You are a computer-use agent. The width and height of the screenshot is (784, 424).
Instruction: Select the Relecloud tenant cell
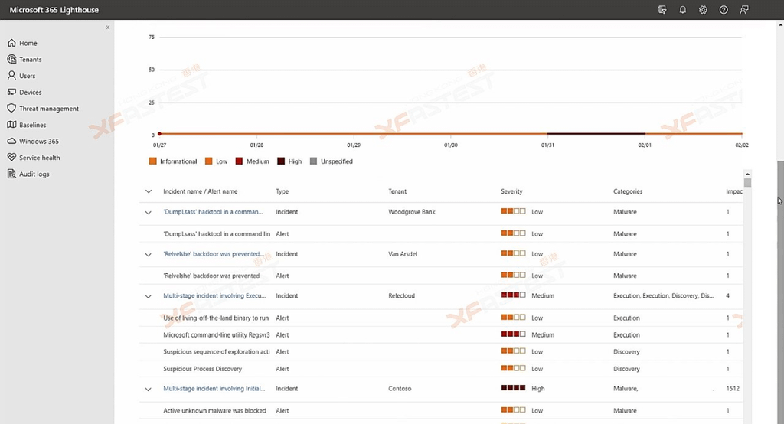click(401, 296)
